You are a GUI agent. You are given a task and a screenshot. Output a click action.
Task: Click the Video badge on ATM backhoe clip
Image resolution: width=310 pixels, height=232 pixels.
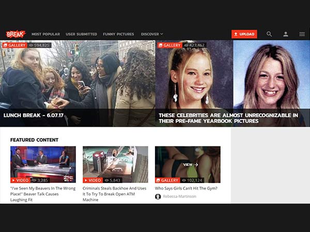tap(92, 180)
